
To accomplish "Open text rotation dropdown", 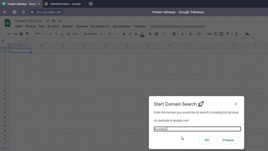I will pos(200,34).
